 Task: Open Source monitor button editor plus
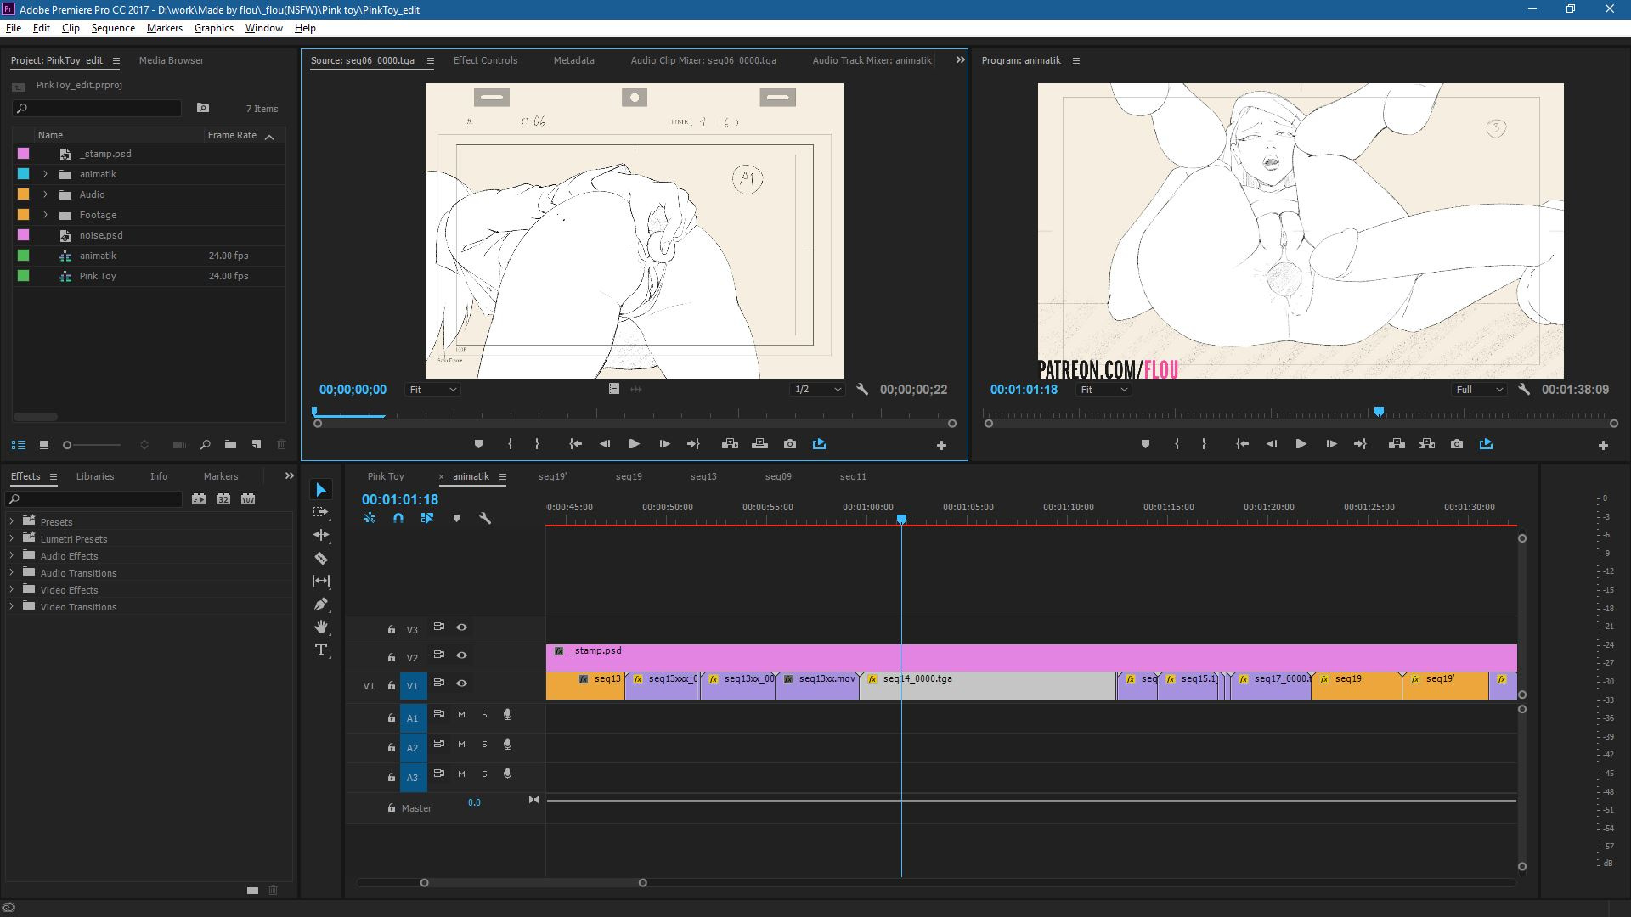pyautogui.click(x=941, y=445)
